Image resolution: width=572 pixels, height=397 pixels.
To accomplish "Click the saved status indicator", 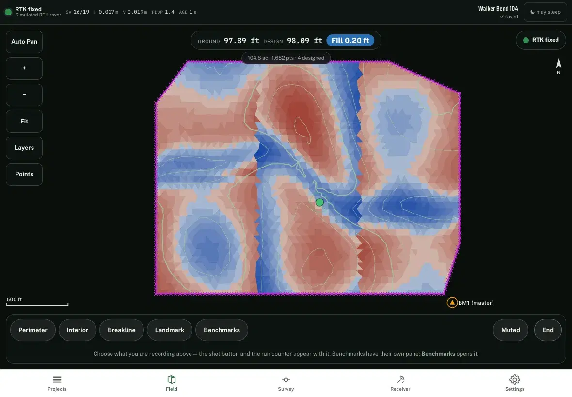I will (x=509, y=17).
